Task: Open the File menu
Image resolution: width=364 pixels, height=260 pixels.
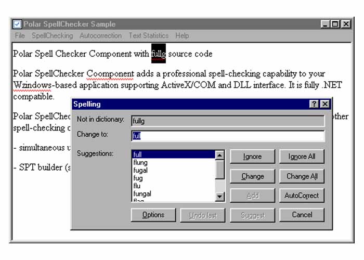Action: click(20, 36)
